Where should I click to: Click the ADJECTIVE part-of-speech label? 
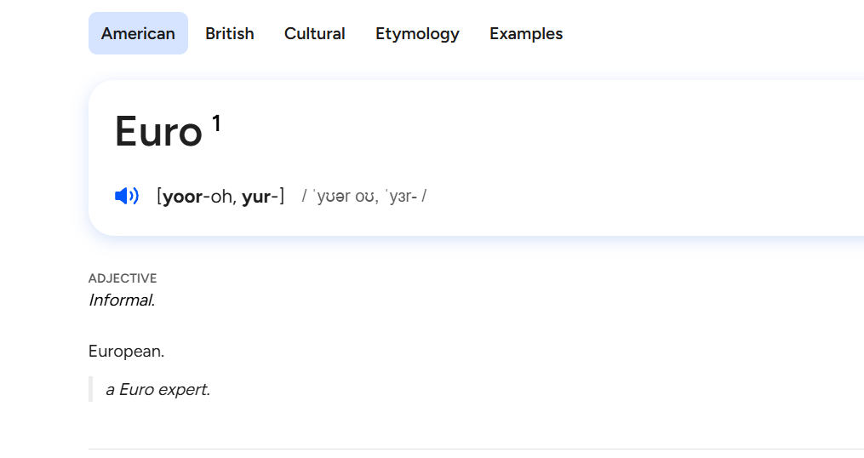tap(123, 278)
